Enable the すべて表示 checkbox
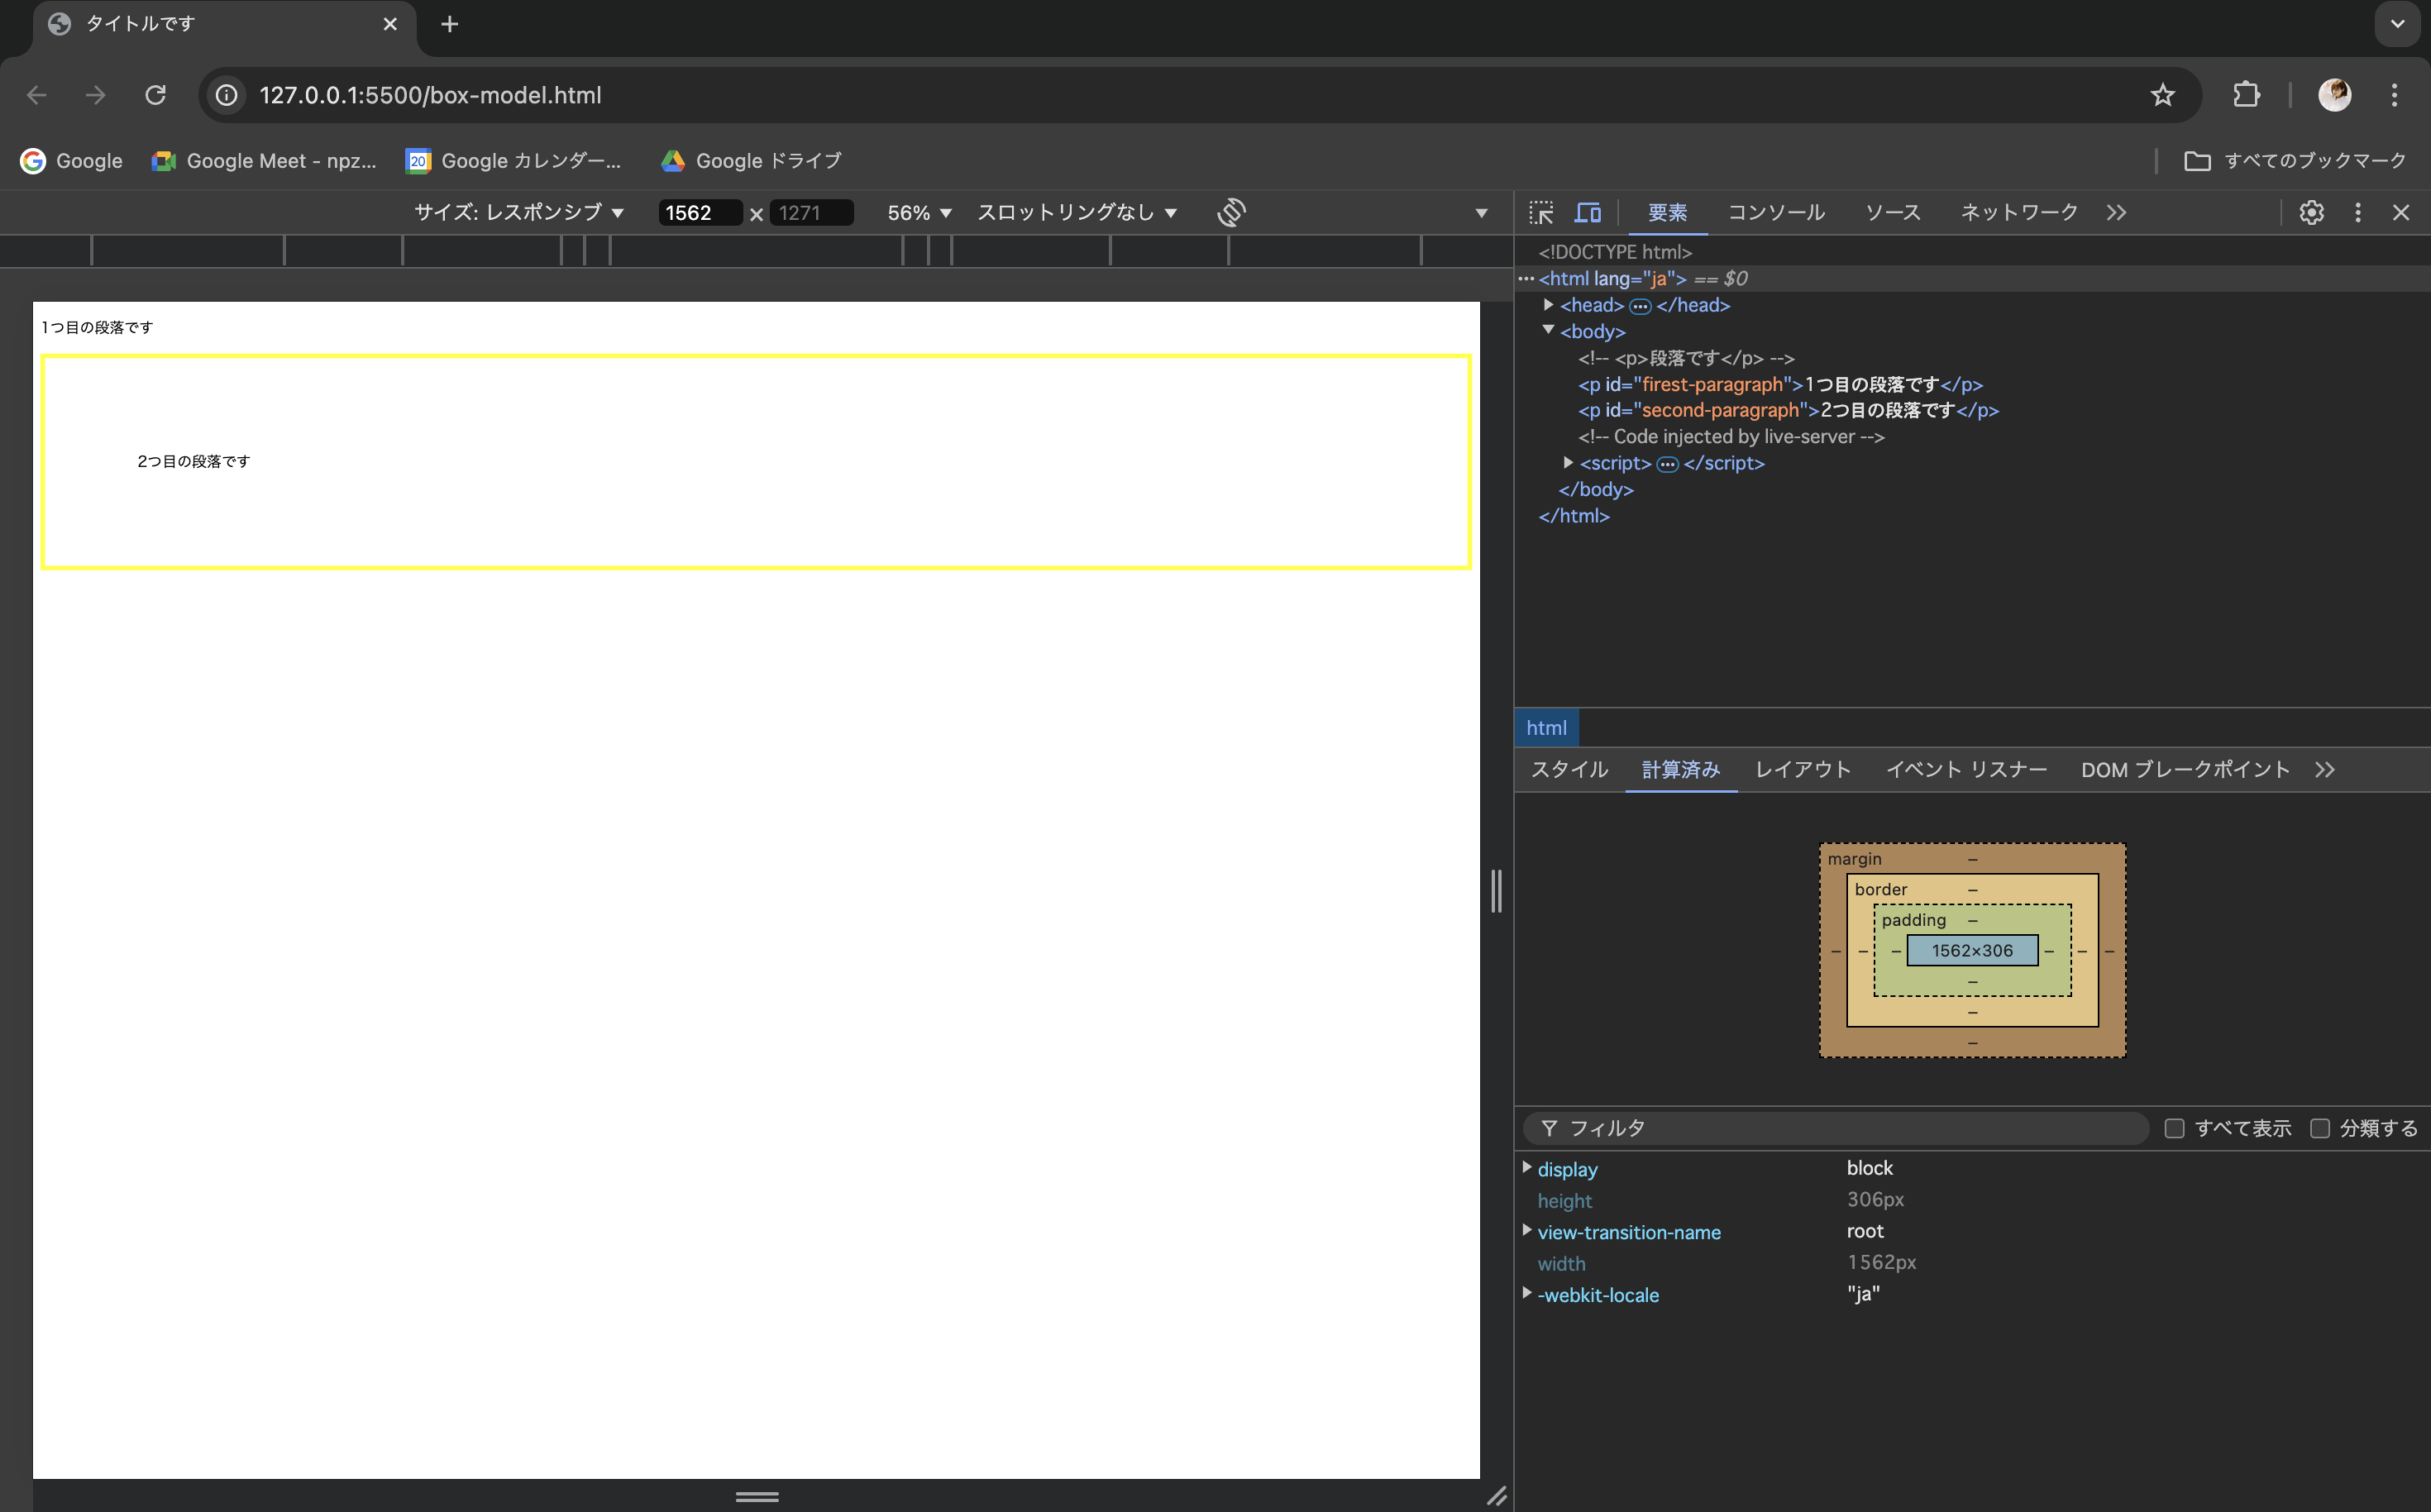This screenshot has height=1512, width=2431. 2173,1127
